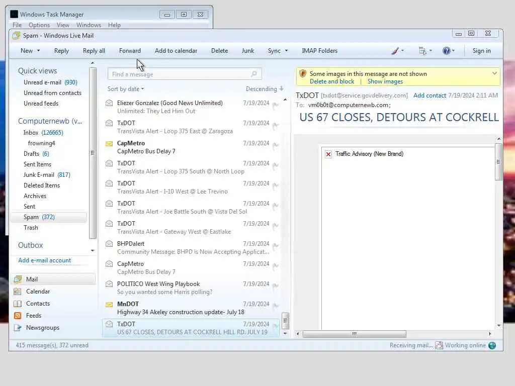515x386 pixels.
Task: Click the Reply all toolbar button
Action: pyautogui.click(x=94, y=51)
